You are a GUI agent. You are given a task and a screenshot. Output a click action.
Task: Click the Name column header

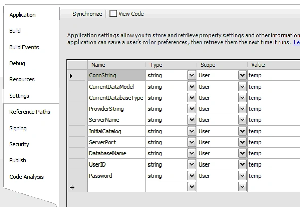(117, 65)
